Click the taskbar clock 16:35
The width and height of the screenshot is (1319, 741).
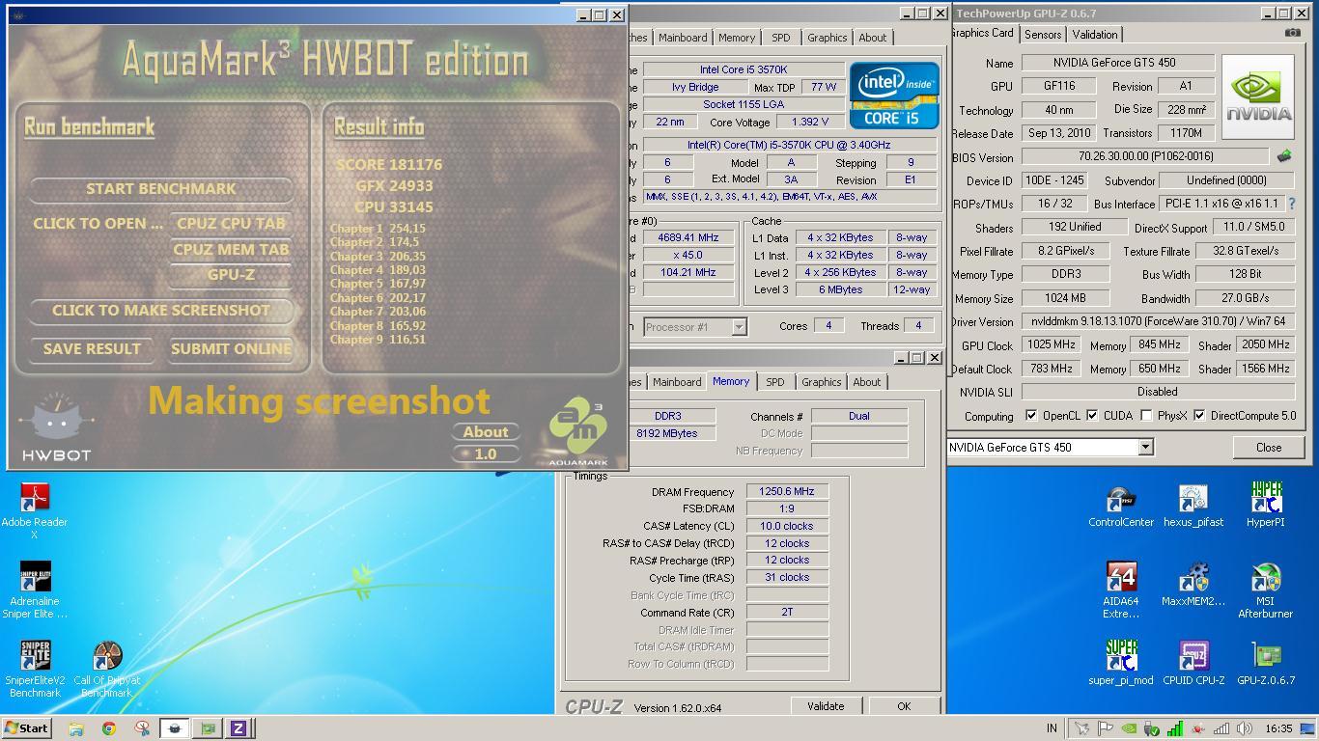tap(1278, 728)
